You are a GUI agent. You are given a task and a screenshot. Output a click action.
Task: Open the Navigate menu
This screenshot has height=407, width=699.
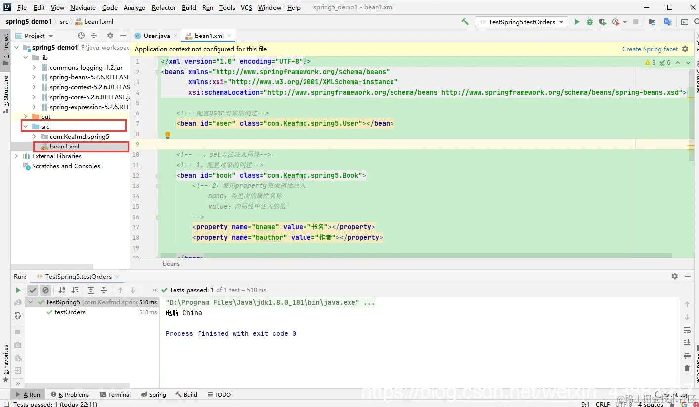[x=83, y=7]
